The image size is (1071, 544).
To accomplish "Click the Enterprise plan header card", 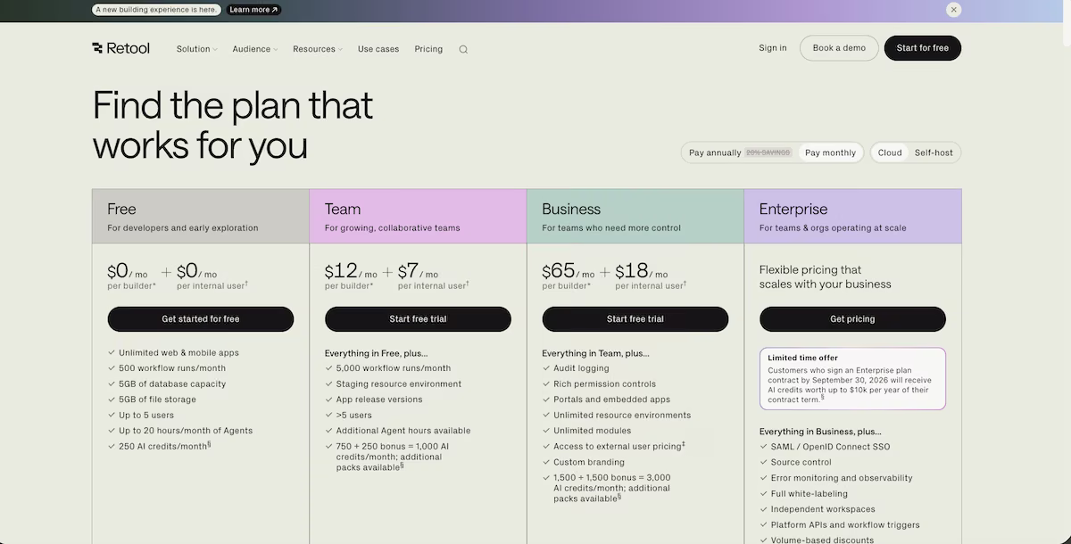I will pos(852,216).
